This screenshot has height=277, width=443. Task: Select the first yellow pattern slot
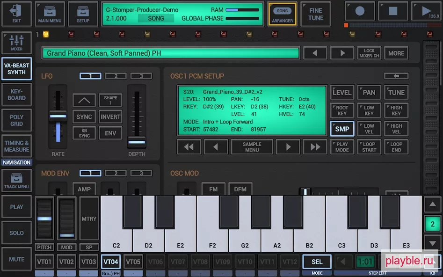tap(46, 35)
